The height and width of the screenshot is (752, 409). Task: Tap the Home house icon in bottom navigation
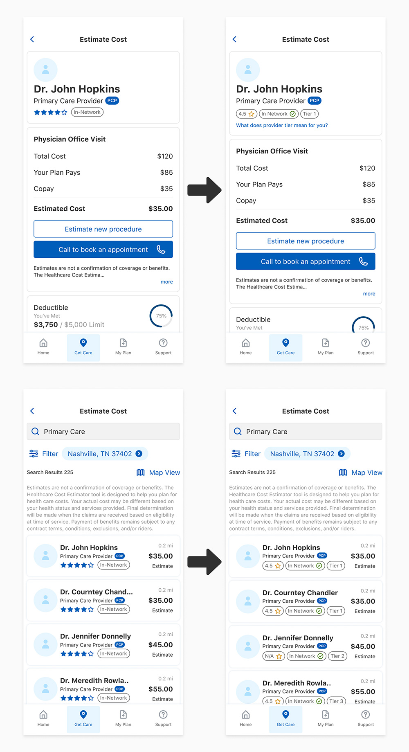43,343
